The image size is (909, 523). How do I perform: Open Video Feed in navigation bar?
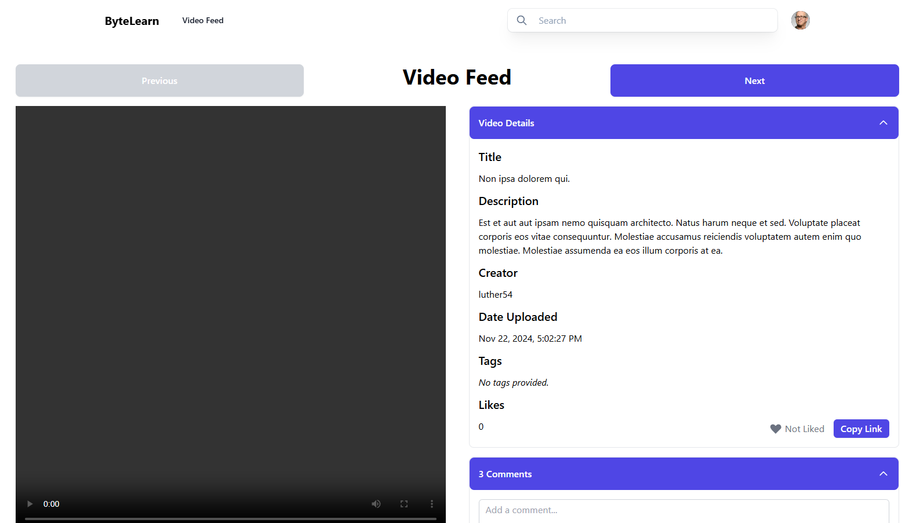[x=203, y=20]
